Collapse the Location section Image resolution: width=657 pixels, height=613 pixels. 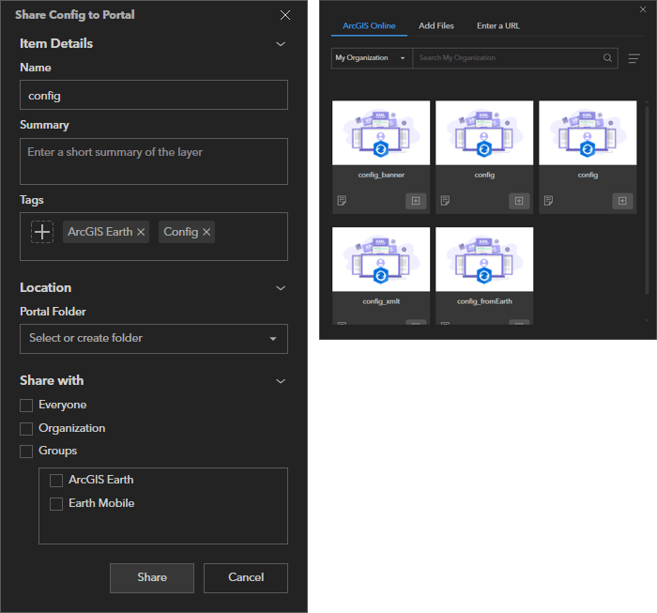281,288
